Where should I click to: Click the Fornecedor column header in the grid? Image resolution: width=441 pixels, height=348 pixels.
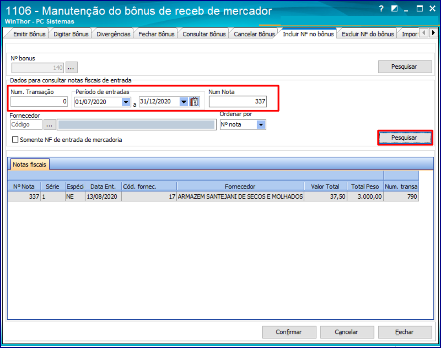[x=240, y=186]
